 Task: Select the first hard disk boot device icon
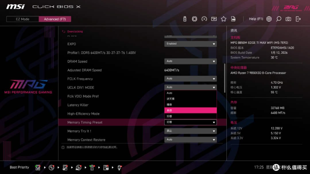click(38, 167)
